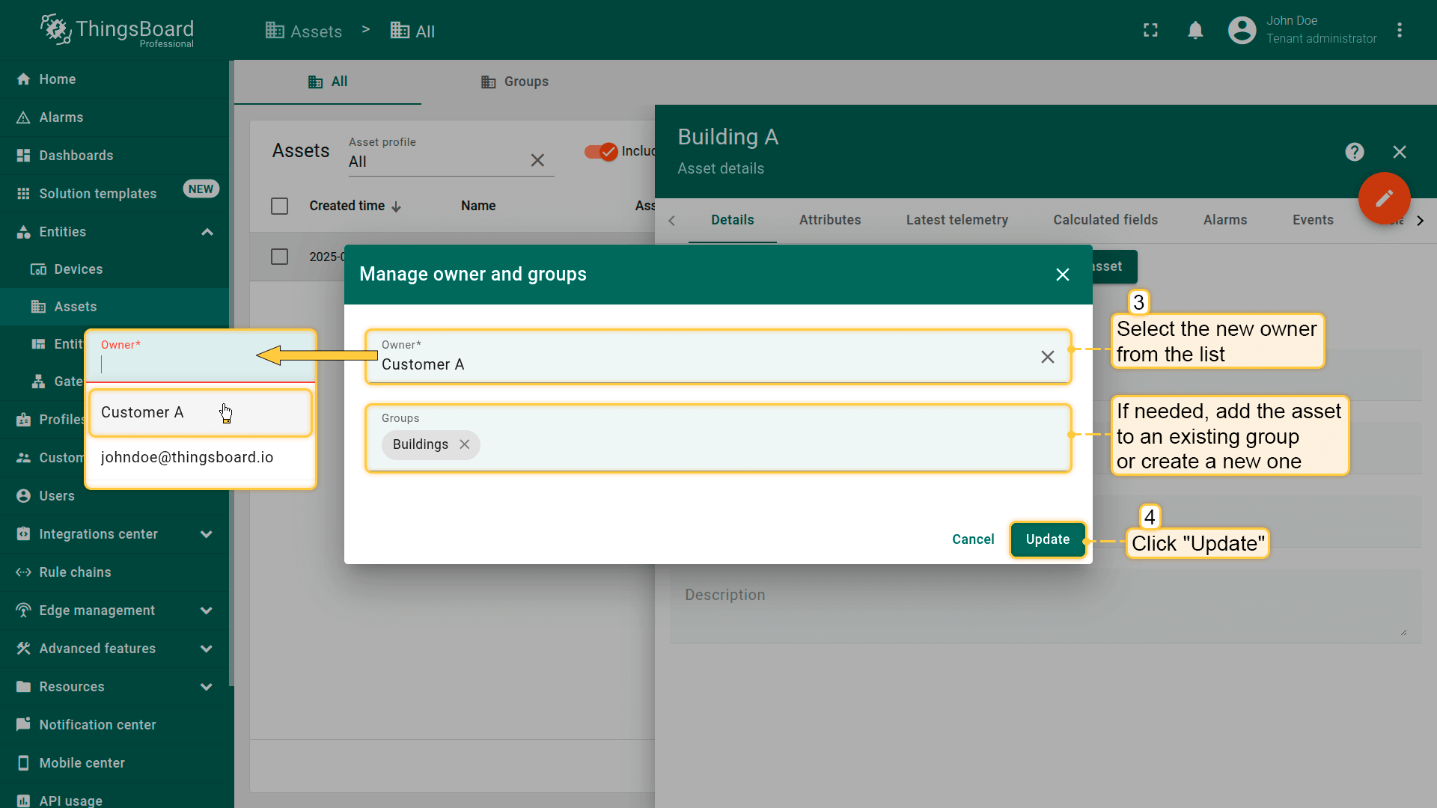Cancel the manage owner dialog

coord(972,539)
